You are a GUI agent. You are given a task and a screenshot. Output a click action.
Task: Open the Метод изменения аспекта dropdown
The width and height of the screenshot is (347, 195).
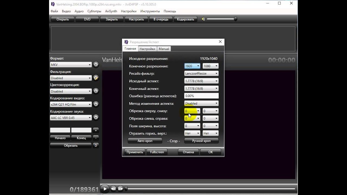pos(201,103)
